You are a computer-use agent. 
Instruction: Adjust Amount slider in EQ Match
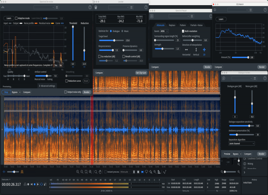(240, 57)
